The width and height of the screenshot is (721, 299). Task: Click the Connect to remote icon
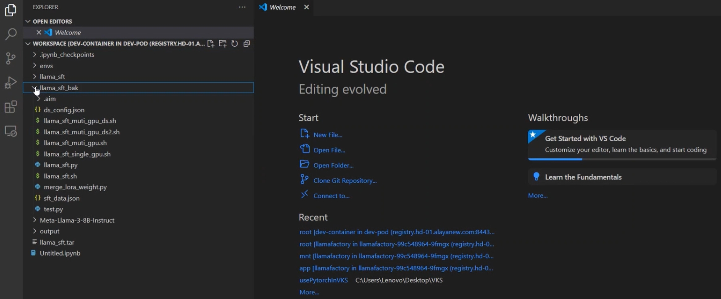coord(304,195)
